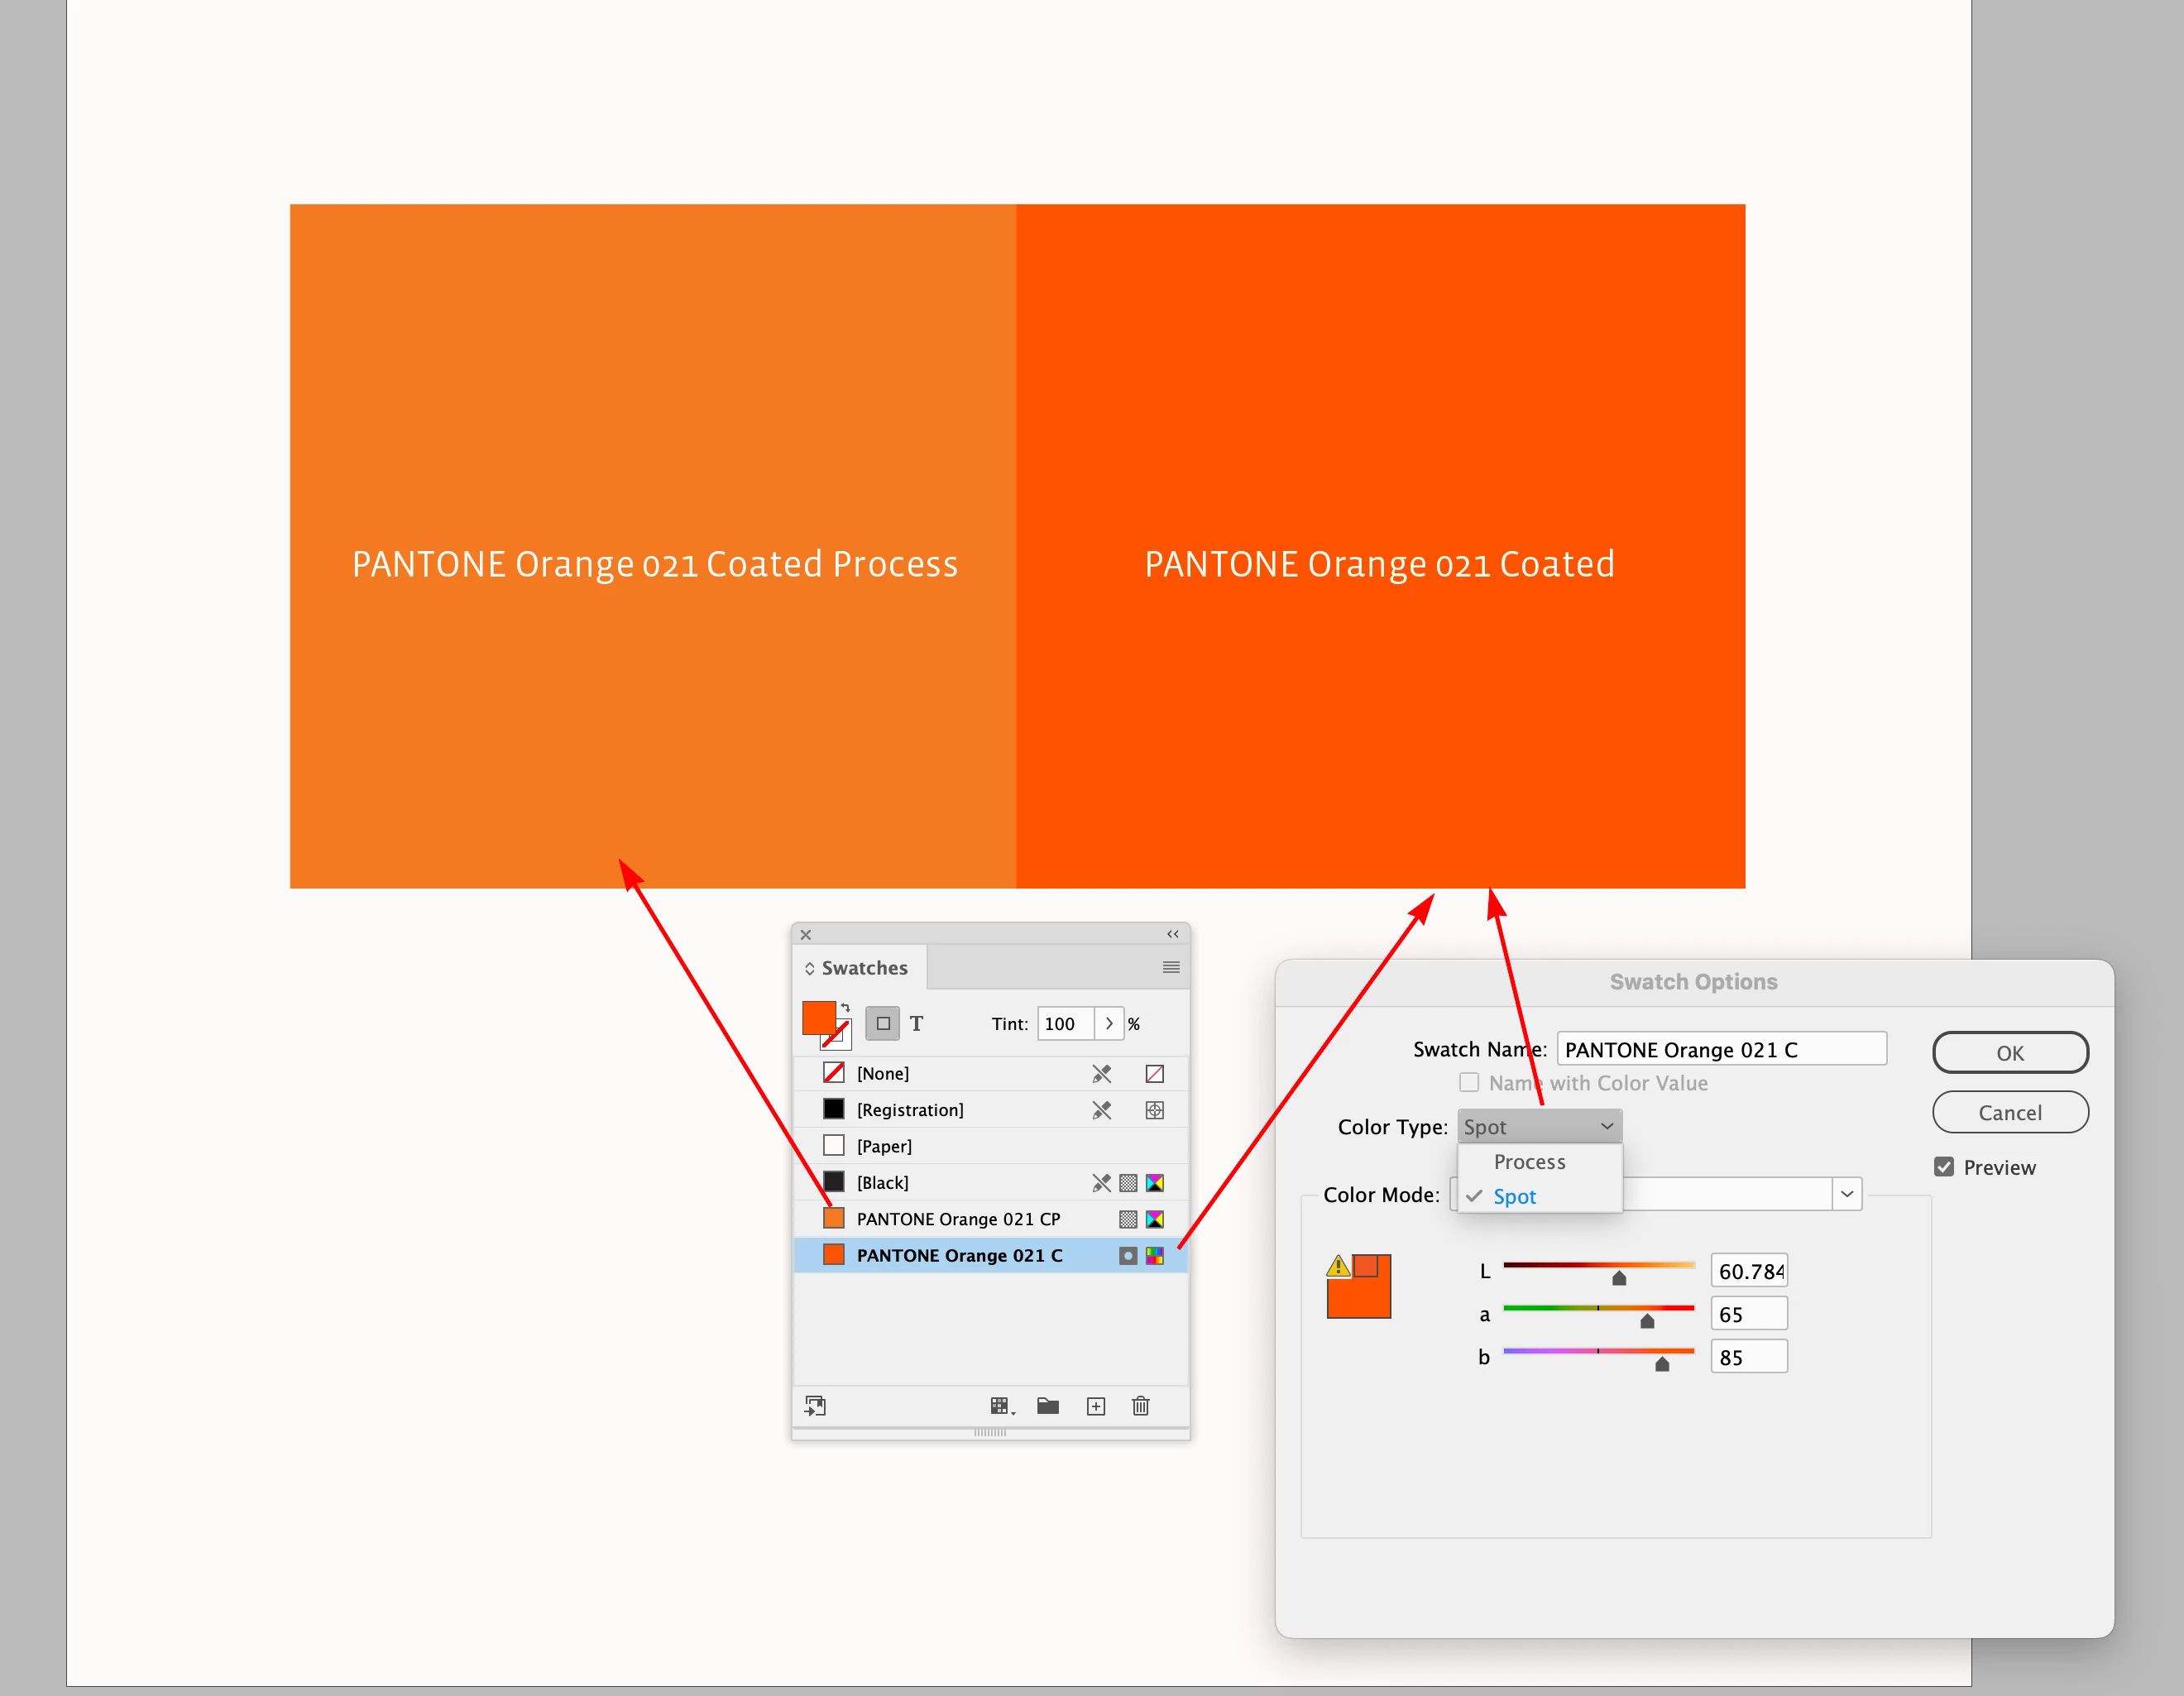2184x1696 pixels.
Task: Edit the b value field
Action: pyautogui.click(x=1749, y=1357)
